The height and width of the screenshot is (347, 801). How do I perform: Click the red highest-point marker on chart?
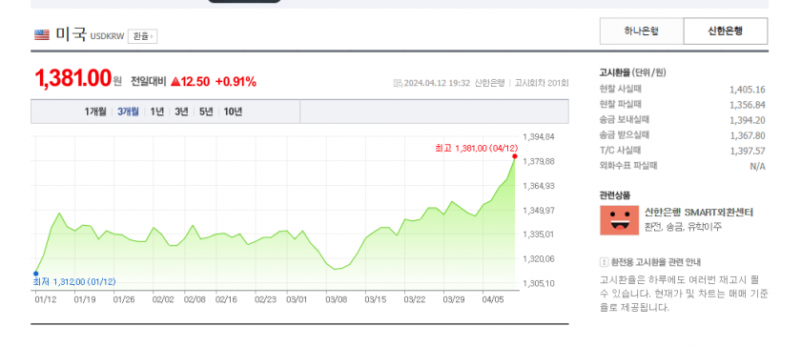(x=514, y=156)
